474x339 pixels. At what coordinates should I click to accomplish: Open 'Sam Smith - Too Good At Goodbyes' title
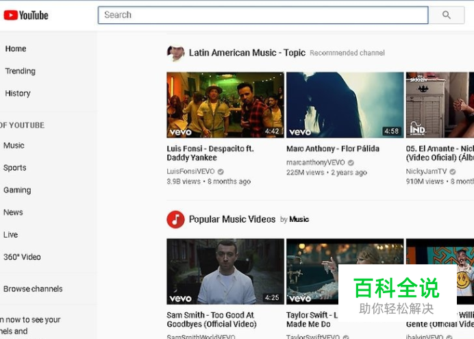point(212,320)
